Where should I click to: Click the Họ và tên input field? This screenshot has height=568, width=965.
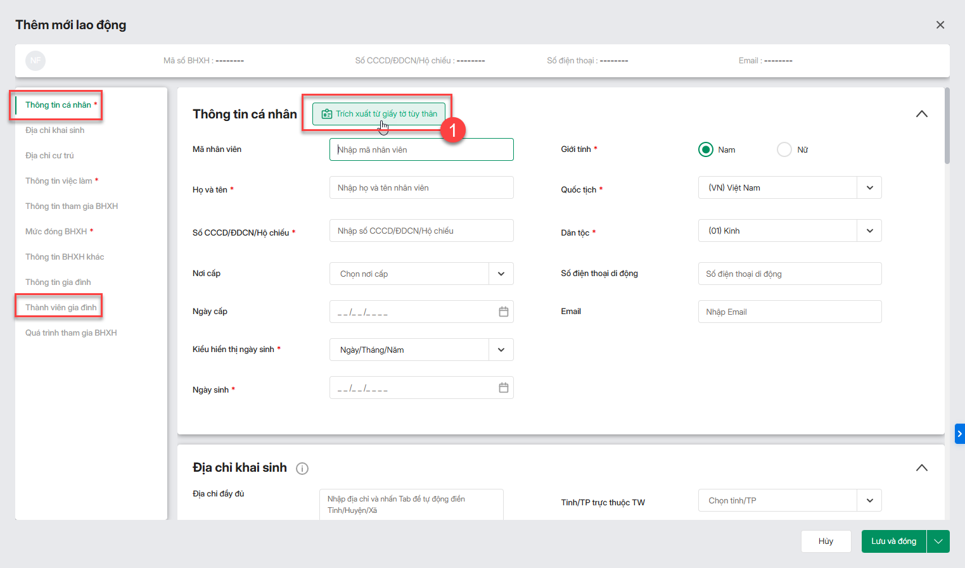click(x=421, y=188)
